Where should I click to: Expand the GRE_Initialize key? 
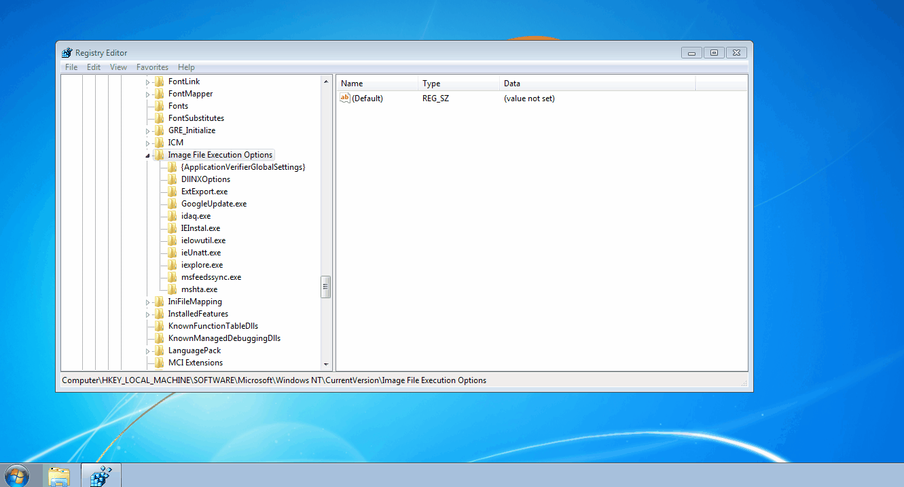point(148,131)
